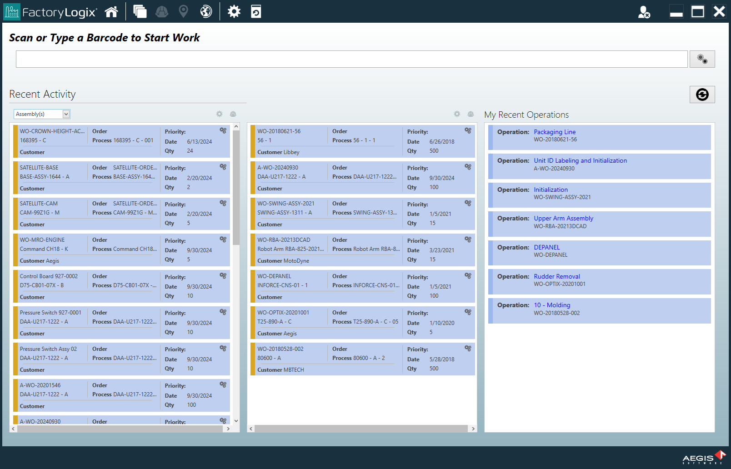Select the hard hat toolbar icon
731x469 pixels.
[161, 11]
